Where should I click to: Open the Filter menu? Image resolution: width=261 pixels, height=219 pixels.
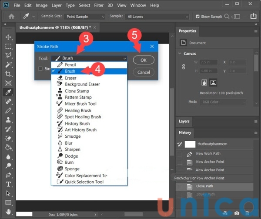[99, 5]
